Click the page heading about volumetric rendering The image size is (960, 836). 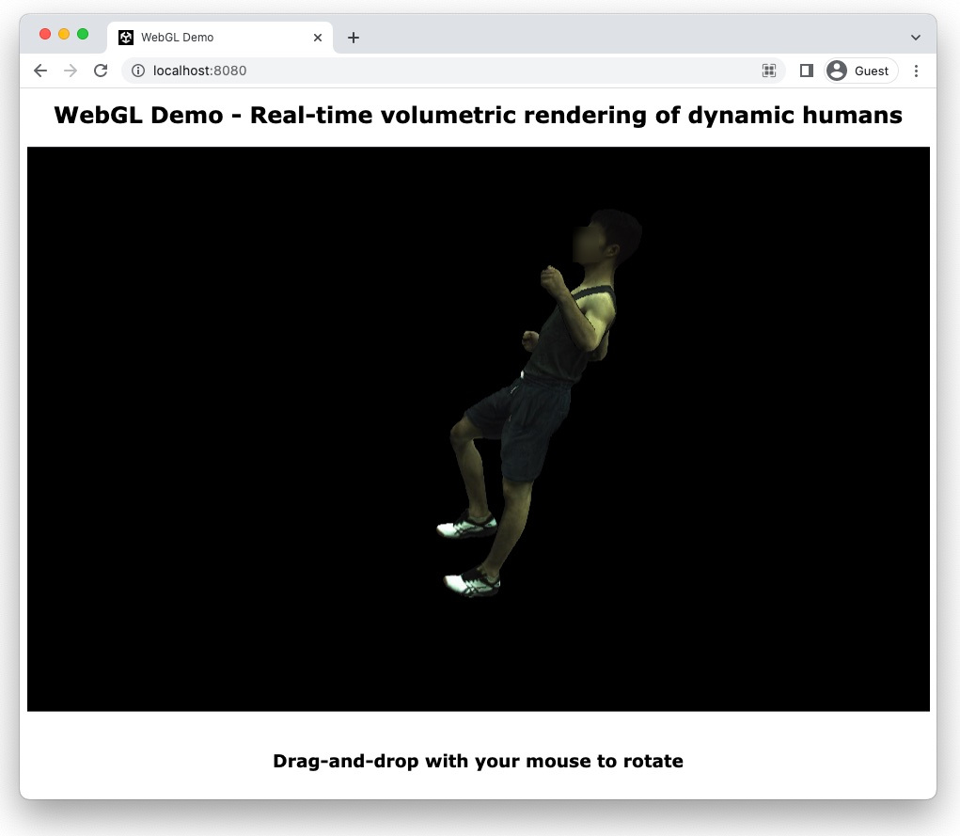click(x=479, y=115)
